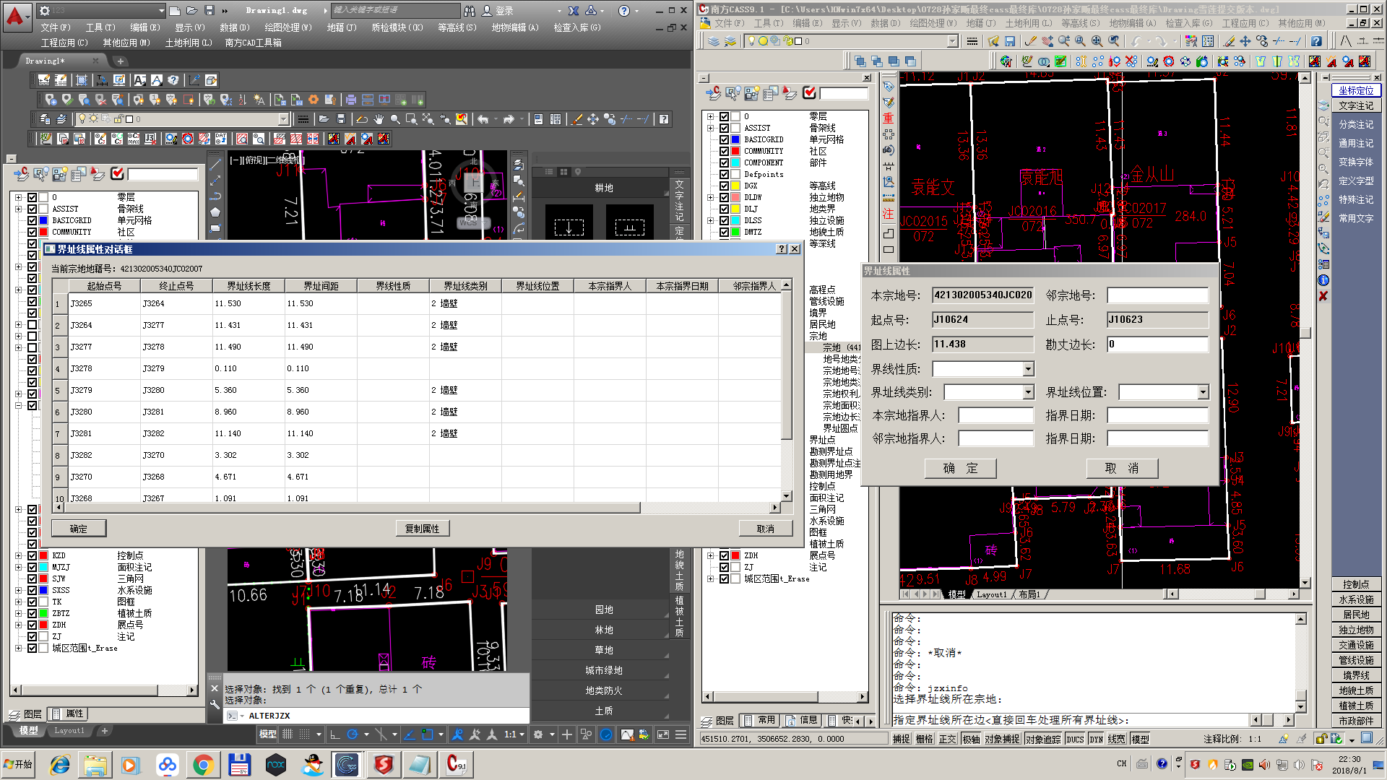Open the 界址线位置 dropdown
Viewport: 1387px width, 780px height.
pos(1203,392)
